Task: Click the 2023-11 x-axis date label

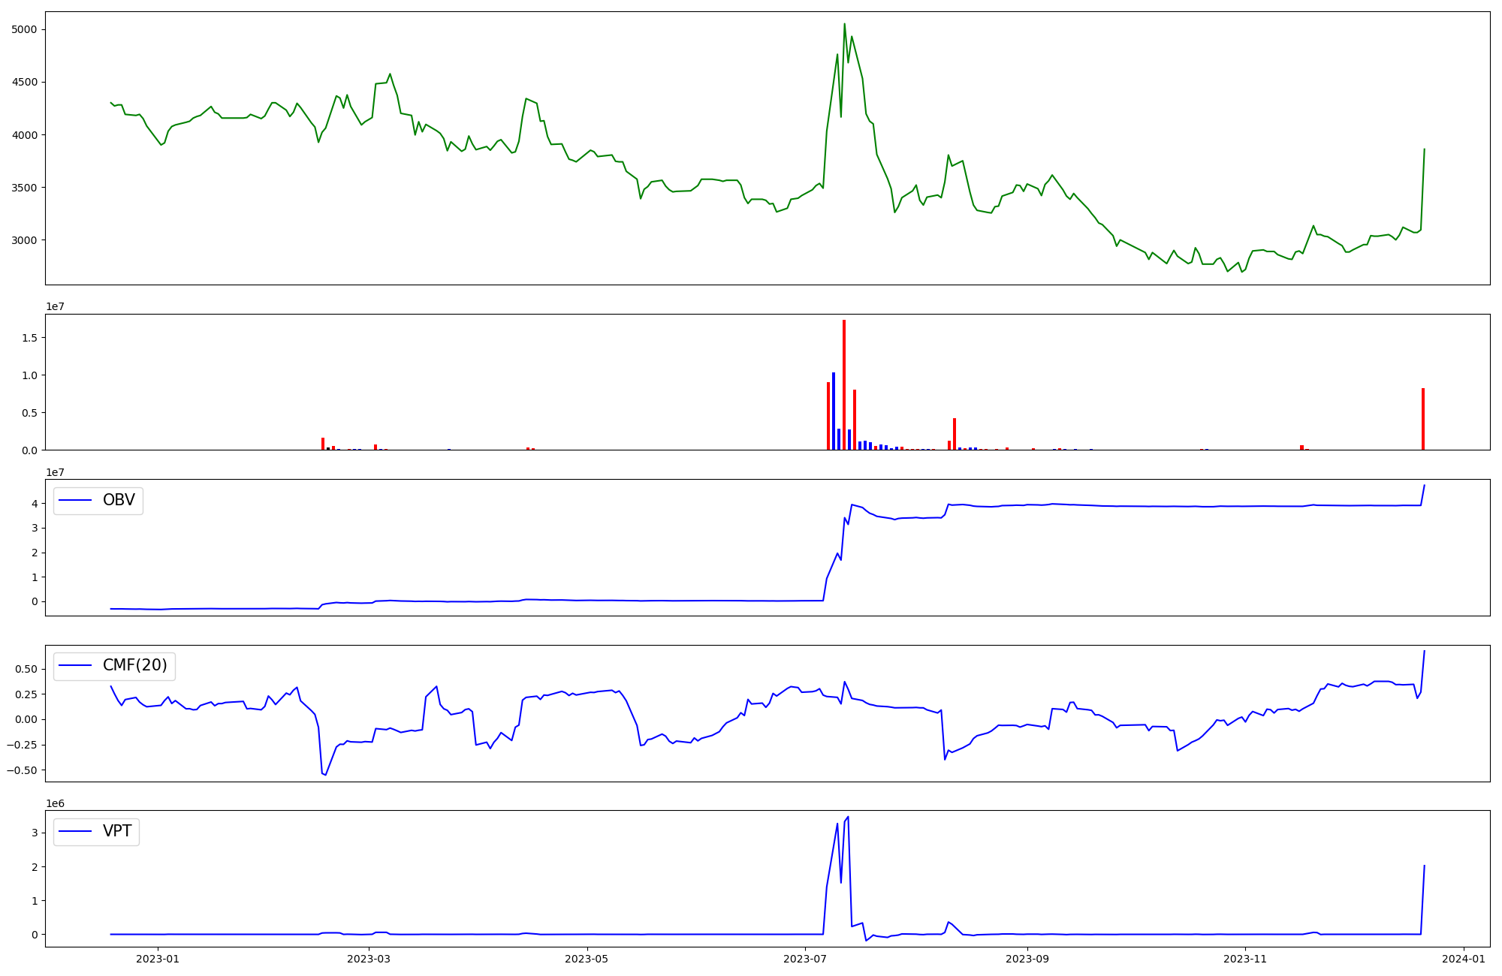Action: [x=1245, y=958]
